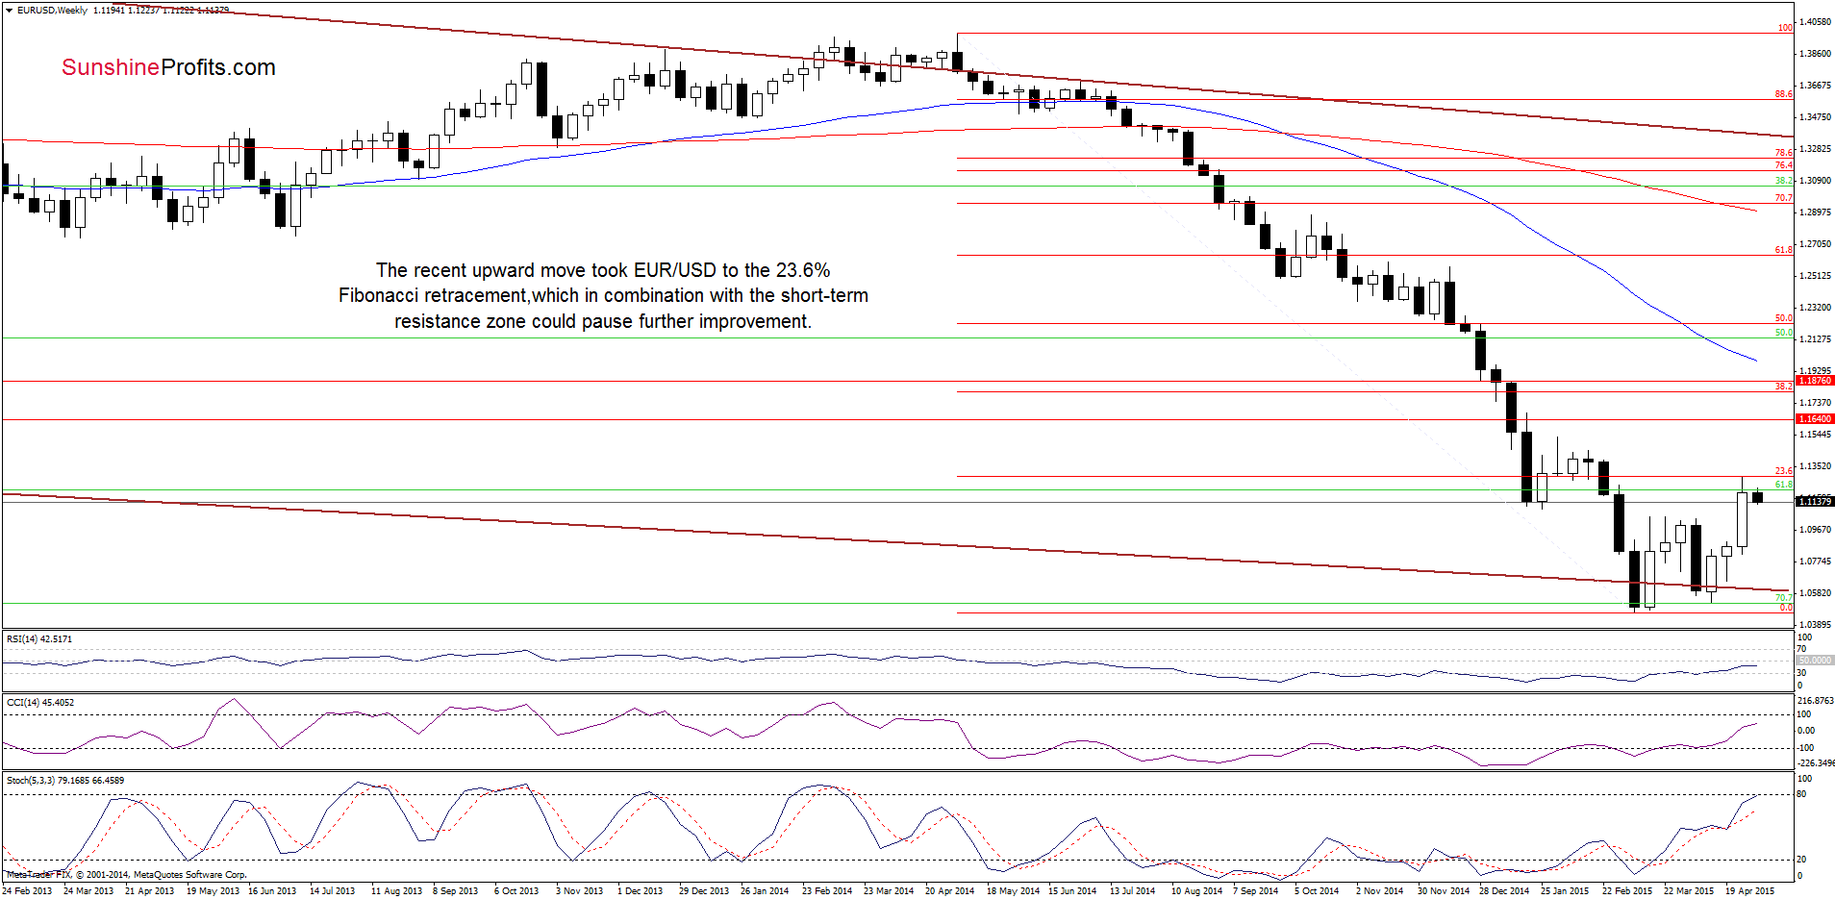Image resolution: width=1835 pixels, height=899 pixels.
Task: Click the 1.38600 price axis label
Action: pyautogui.click(x=1815, y=53)
